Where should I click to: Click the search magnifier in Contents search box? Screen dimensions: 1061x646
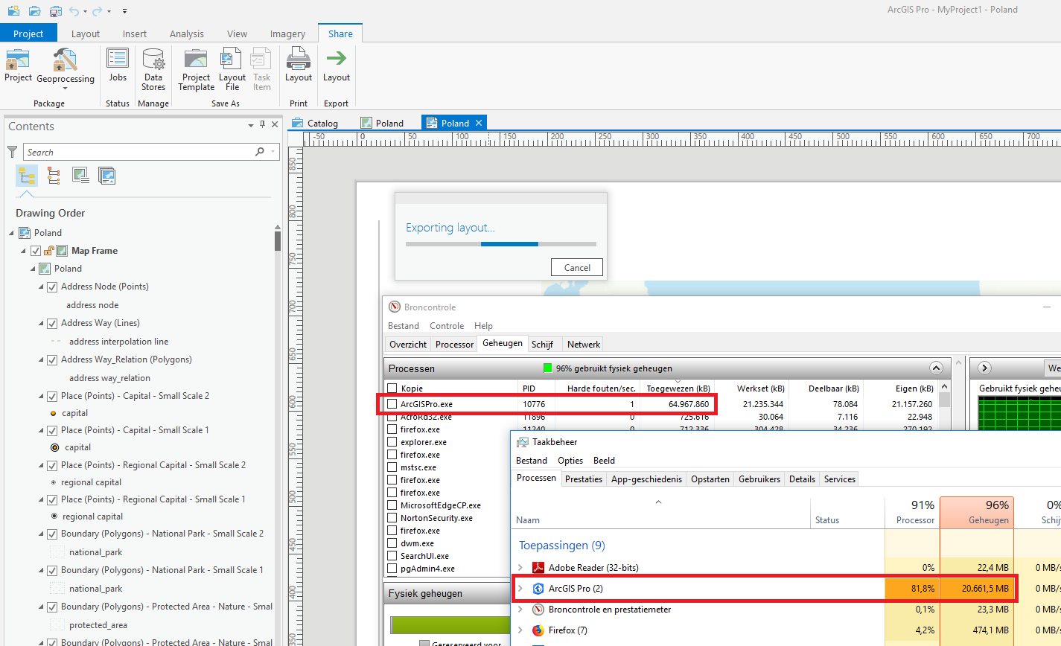click(x=259, y=152)
